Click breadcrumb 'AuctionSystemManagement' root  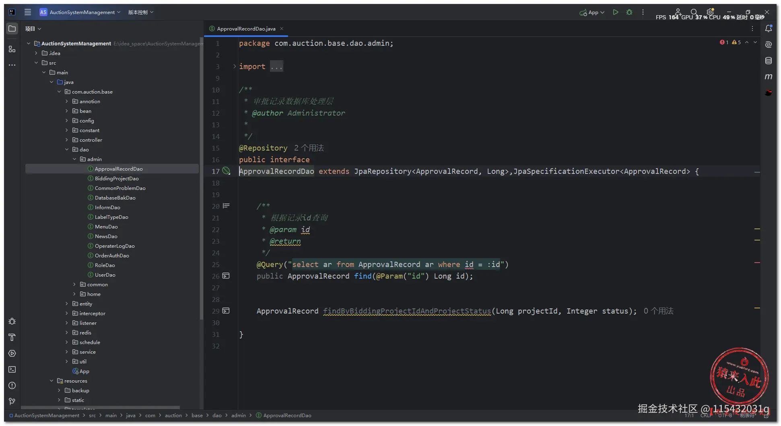[x=47, y=415]
